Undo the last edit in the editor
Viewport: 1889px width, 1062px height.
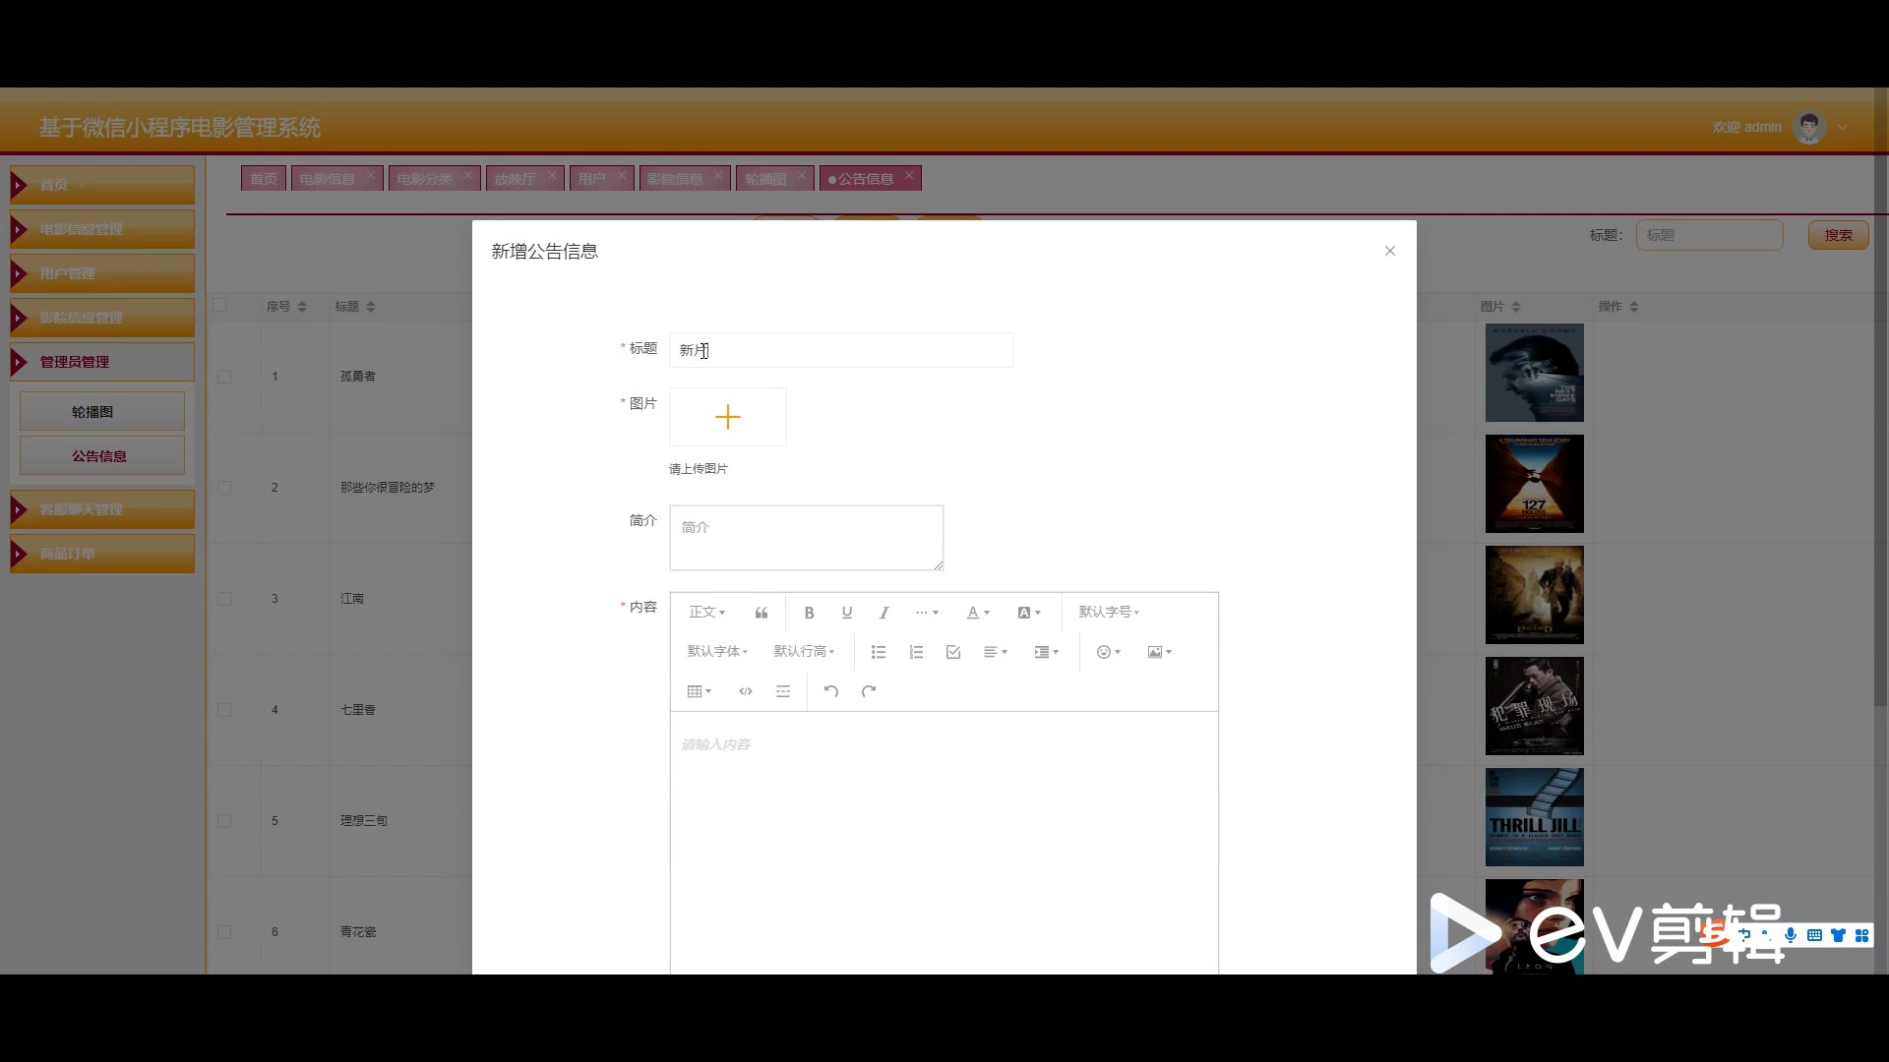point(830,691)
